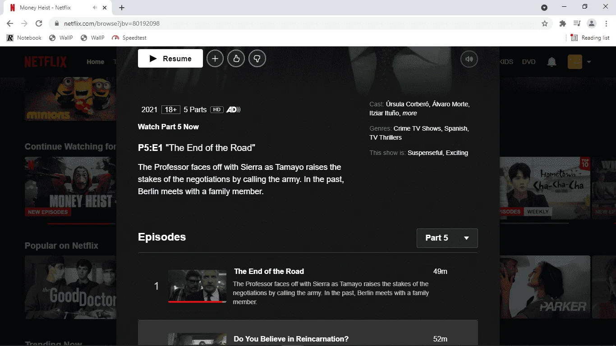
Task: Open Crime TV Shows genre
Action: [417, 128]
